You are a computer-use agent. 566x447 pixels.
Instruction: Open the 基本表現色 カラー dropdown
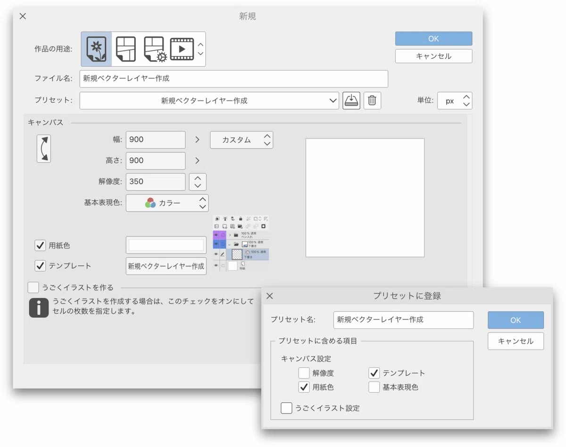click(x=167, y=203)
